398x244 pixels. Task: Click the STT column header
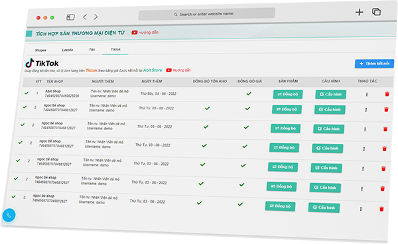38,82
